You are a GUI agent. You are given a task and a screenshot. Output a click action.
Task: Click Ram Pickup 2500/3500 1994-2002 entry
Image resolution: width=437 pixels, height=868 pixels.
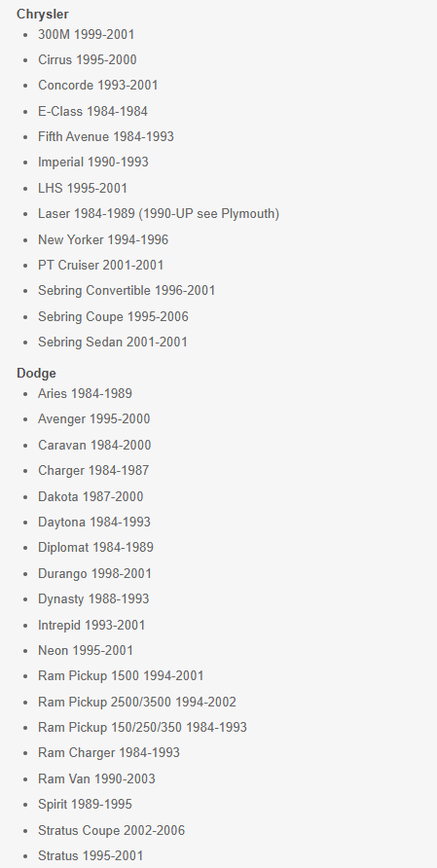click(x=137, y=702)
